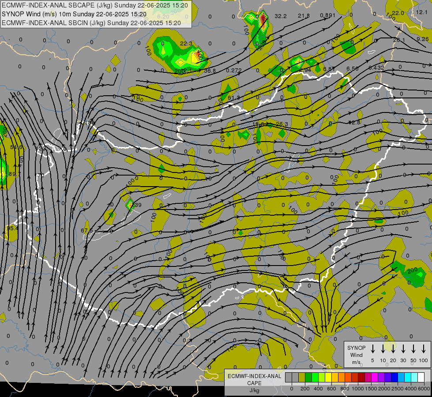
Task: Click the 67.5 value on the map
Action: point(87,230)
